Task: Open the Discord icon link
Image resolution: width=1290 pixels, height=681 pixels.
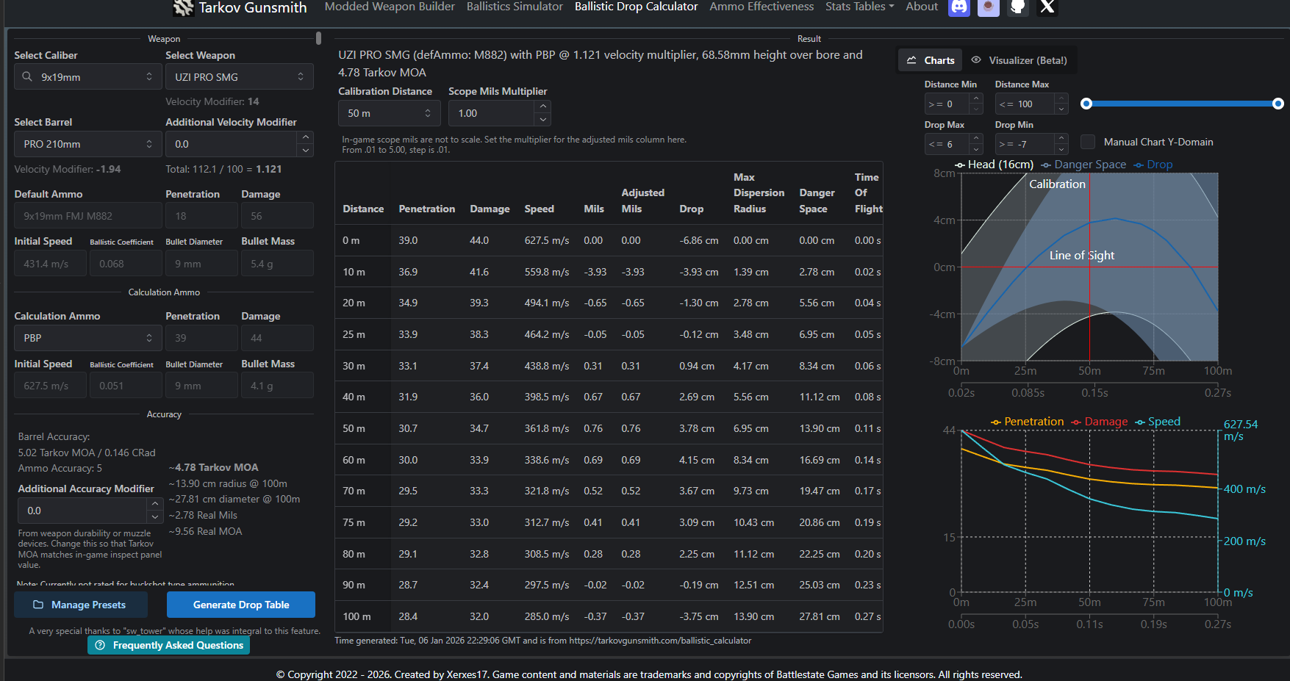Action: click(x=959, y=7)
